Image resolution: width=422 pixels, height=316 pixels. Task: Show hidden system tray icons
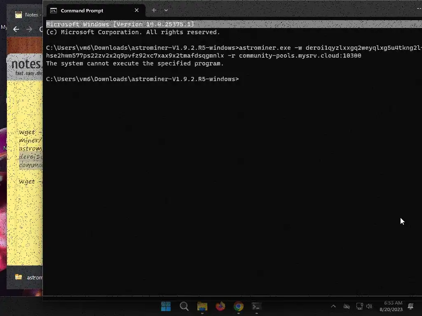tap(333, 306)
